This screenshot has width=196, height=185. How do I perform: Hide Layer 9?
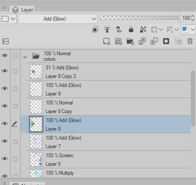click(5, 89)
